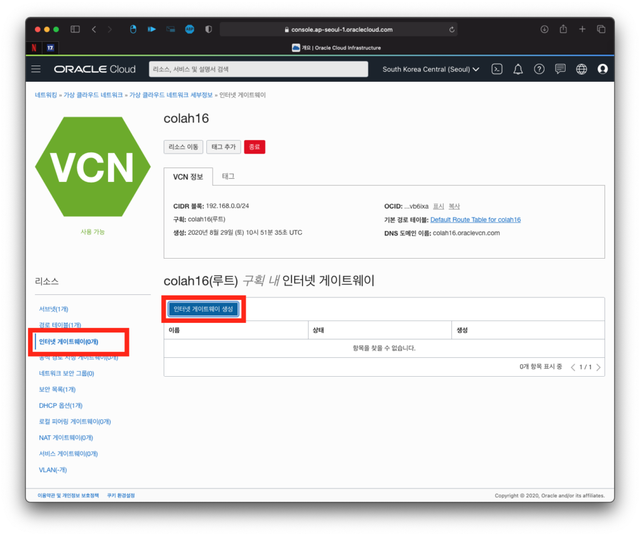Toggle the Safari sidebar button
Image resolution: width=640 pixels, height=536 pixels.
point(75,29)
